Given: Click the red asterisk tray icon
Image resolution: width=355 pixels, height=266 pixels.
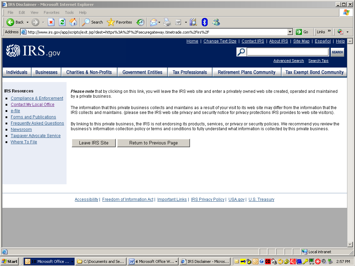Looking at the screenshot, I should click(318, 261).
